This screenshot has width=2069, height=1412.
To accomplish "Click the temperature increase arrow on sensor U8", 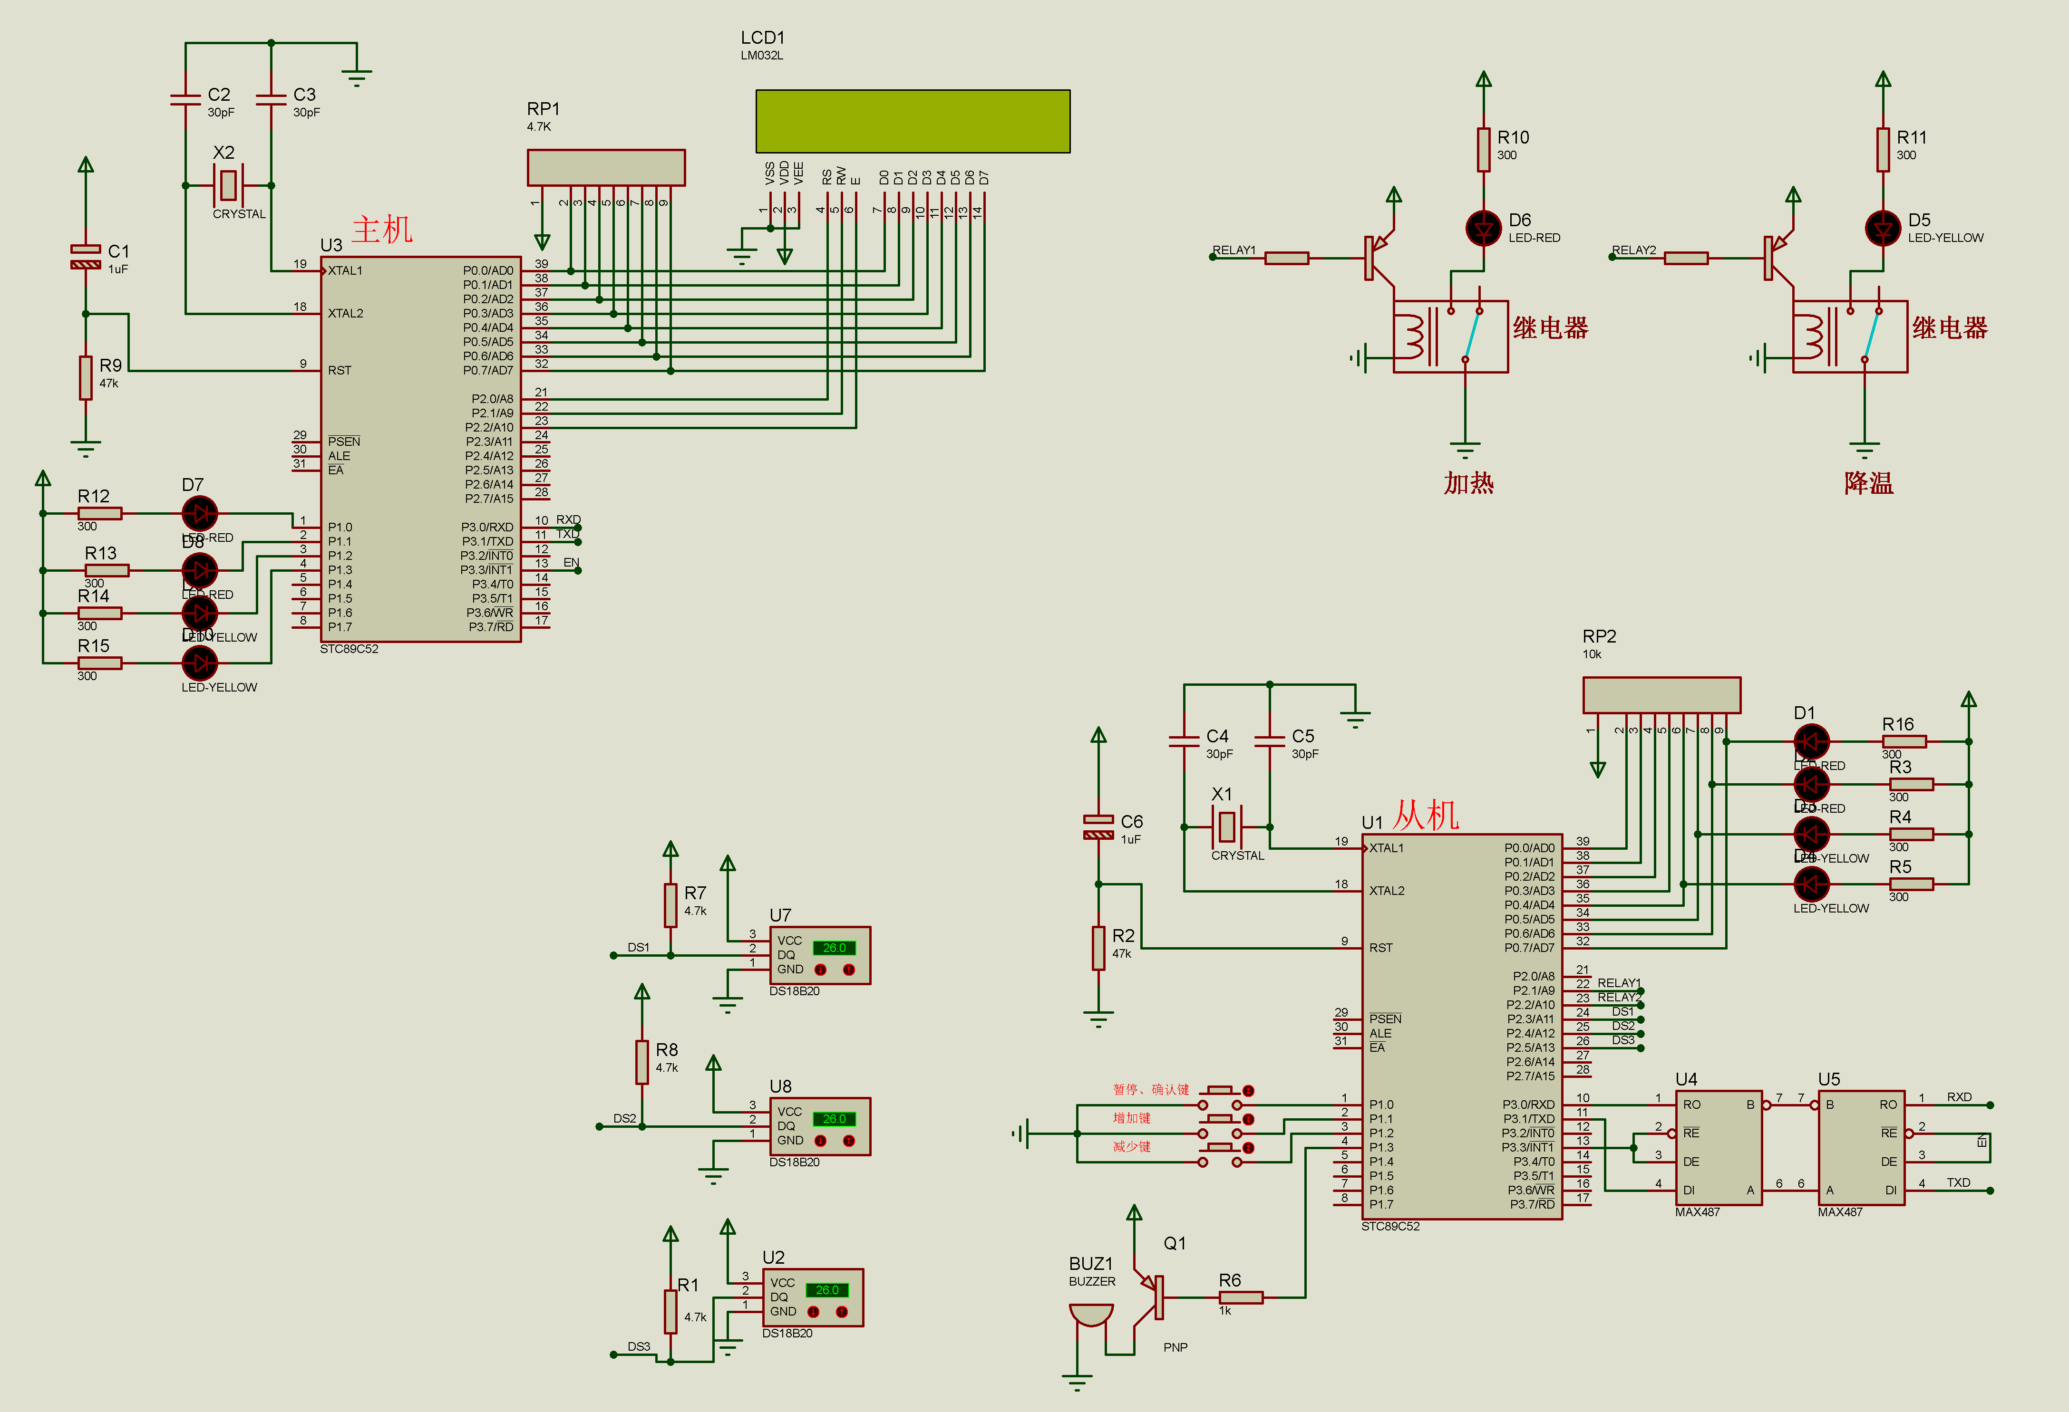I will (x=848, y=1141).
